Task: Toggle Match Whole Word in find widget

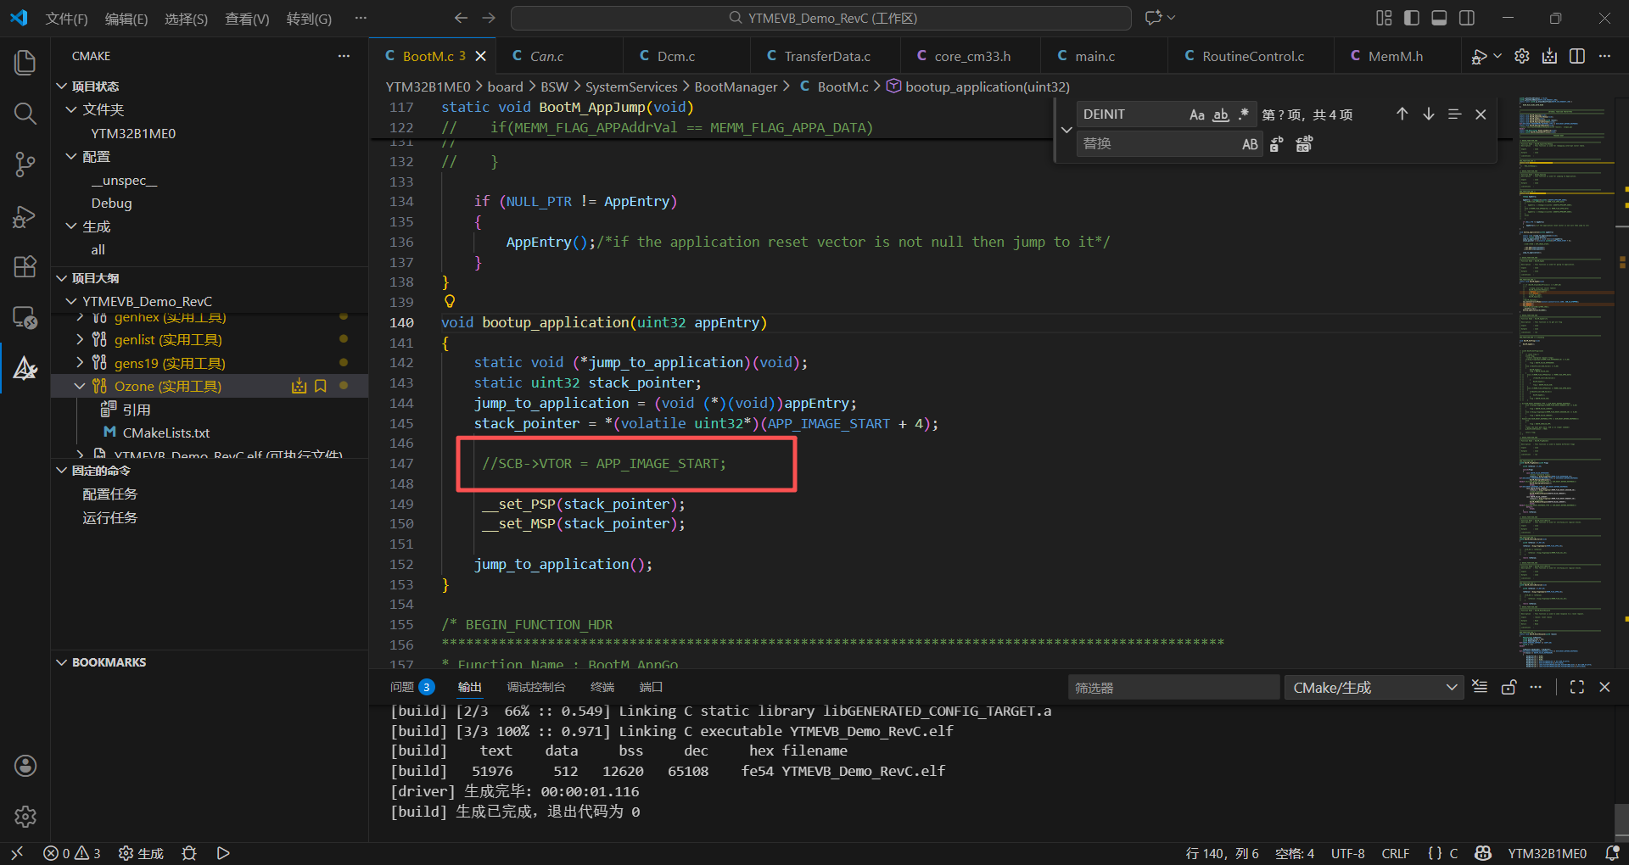Action: click(1220, 114)
